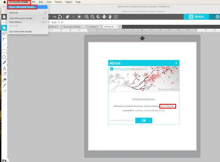Activate the Freehand pencil tool

pos(4,62)
